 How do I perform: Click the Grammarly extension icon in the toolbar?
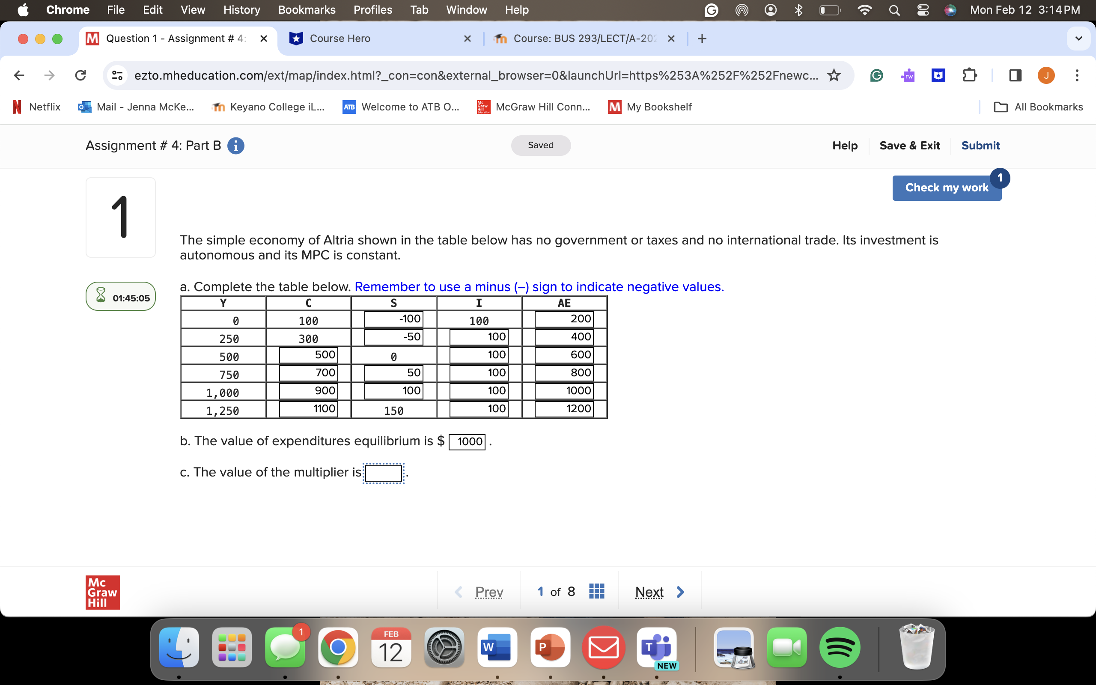tap(877, 75)
